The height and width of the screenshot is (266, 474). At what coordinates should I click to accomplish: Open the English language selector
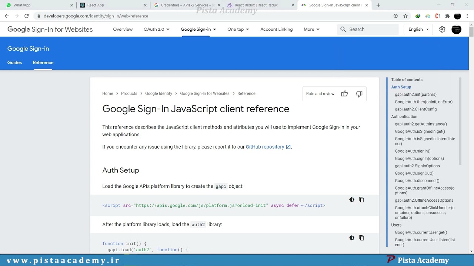coord(418,29)
